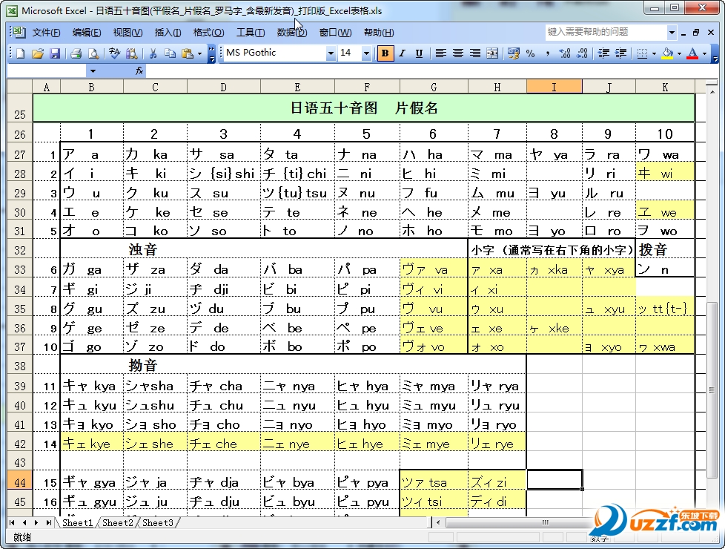The width and height of the screenshot is (725, 549).
Task: Apply comma style number format
Action: click(547, 53)
